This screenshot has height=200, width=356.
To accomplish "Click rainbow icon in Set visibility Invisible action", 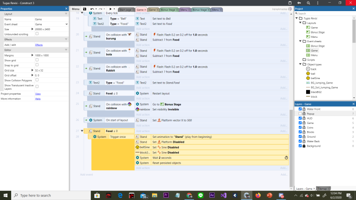I will pos(138,109).
